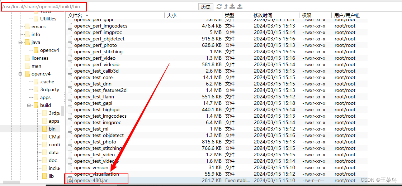This screenshot has width=402, height=186.
Task: Sort by 大小 column header
Action: [172, 16]
